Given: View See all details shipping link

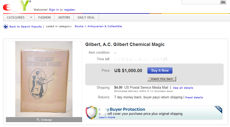Looking at the screenshot, I should [x=183, y=88].
